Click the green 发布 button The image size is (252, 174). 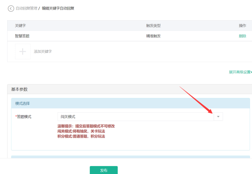tap(104, 170)
